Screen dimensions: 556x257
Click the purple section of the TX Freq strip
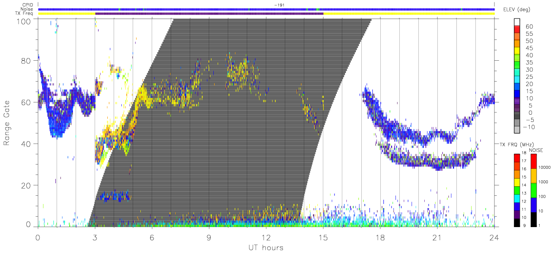tap(209, 14)
